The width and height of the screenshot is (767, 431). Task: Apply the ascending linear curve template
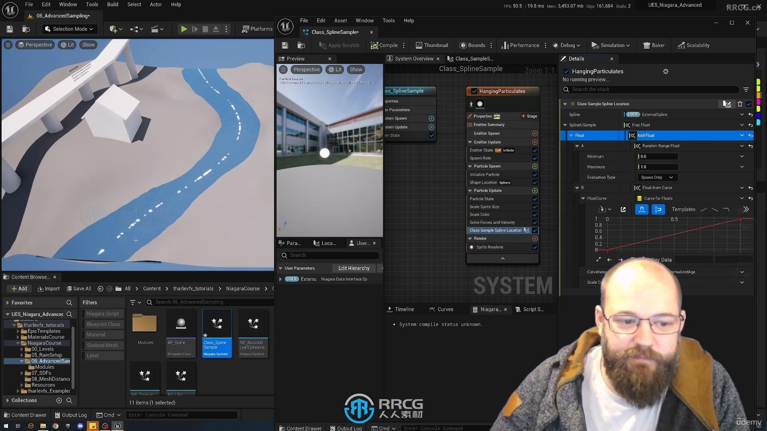point(704,210)
